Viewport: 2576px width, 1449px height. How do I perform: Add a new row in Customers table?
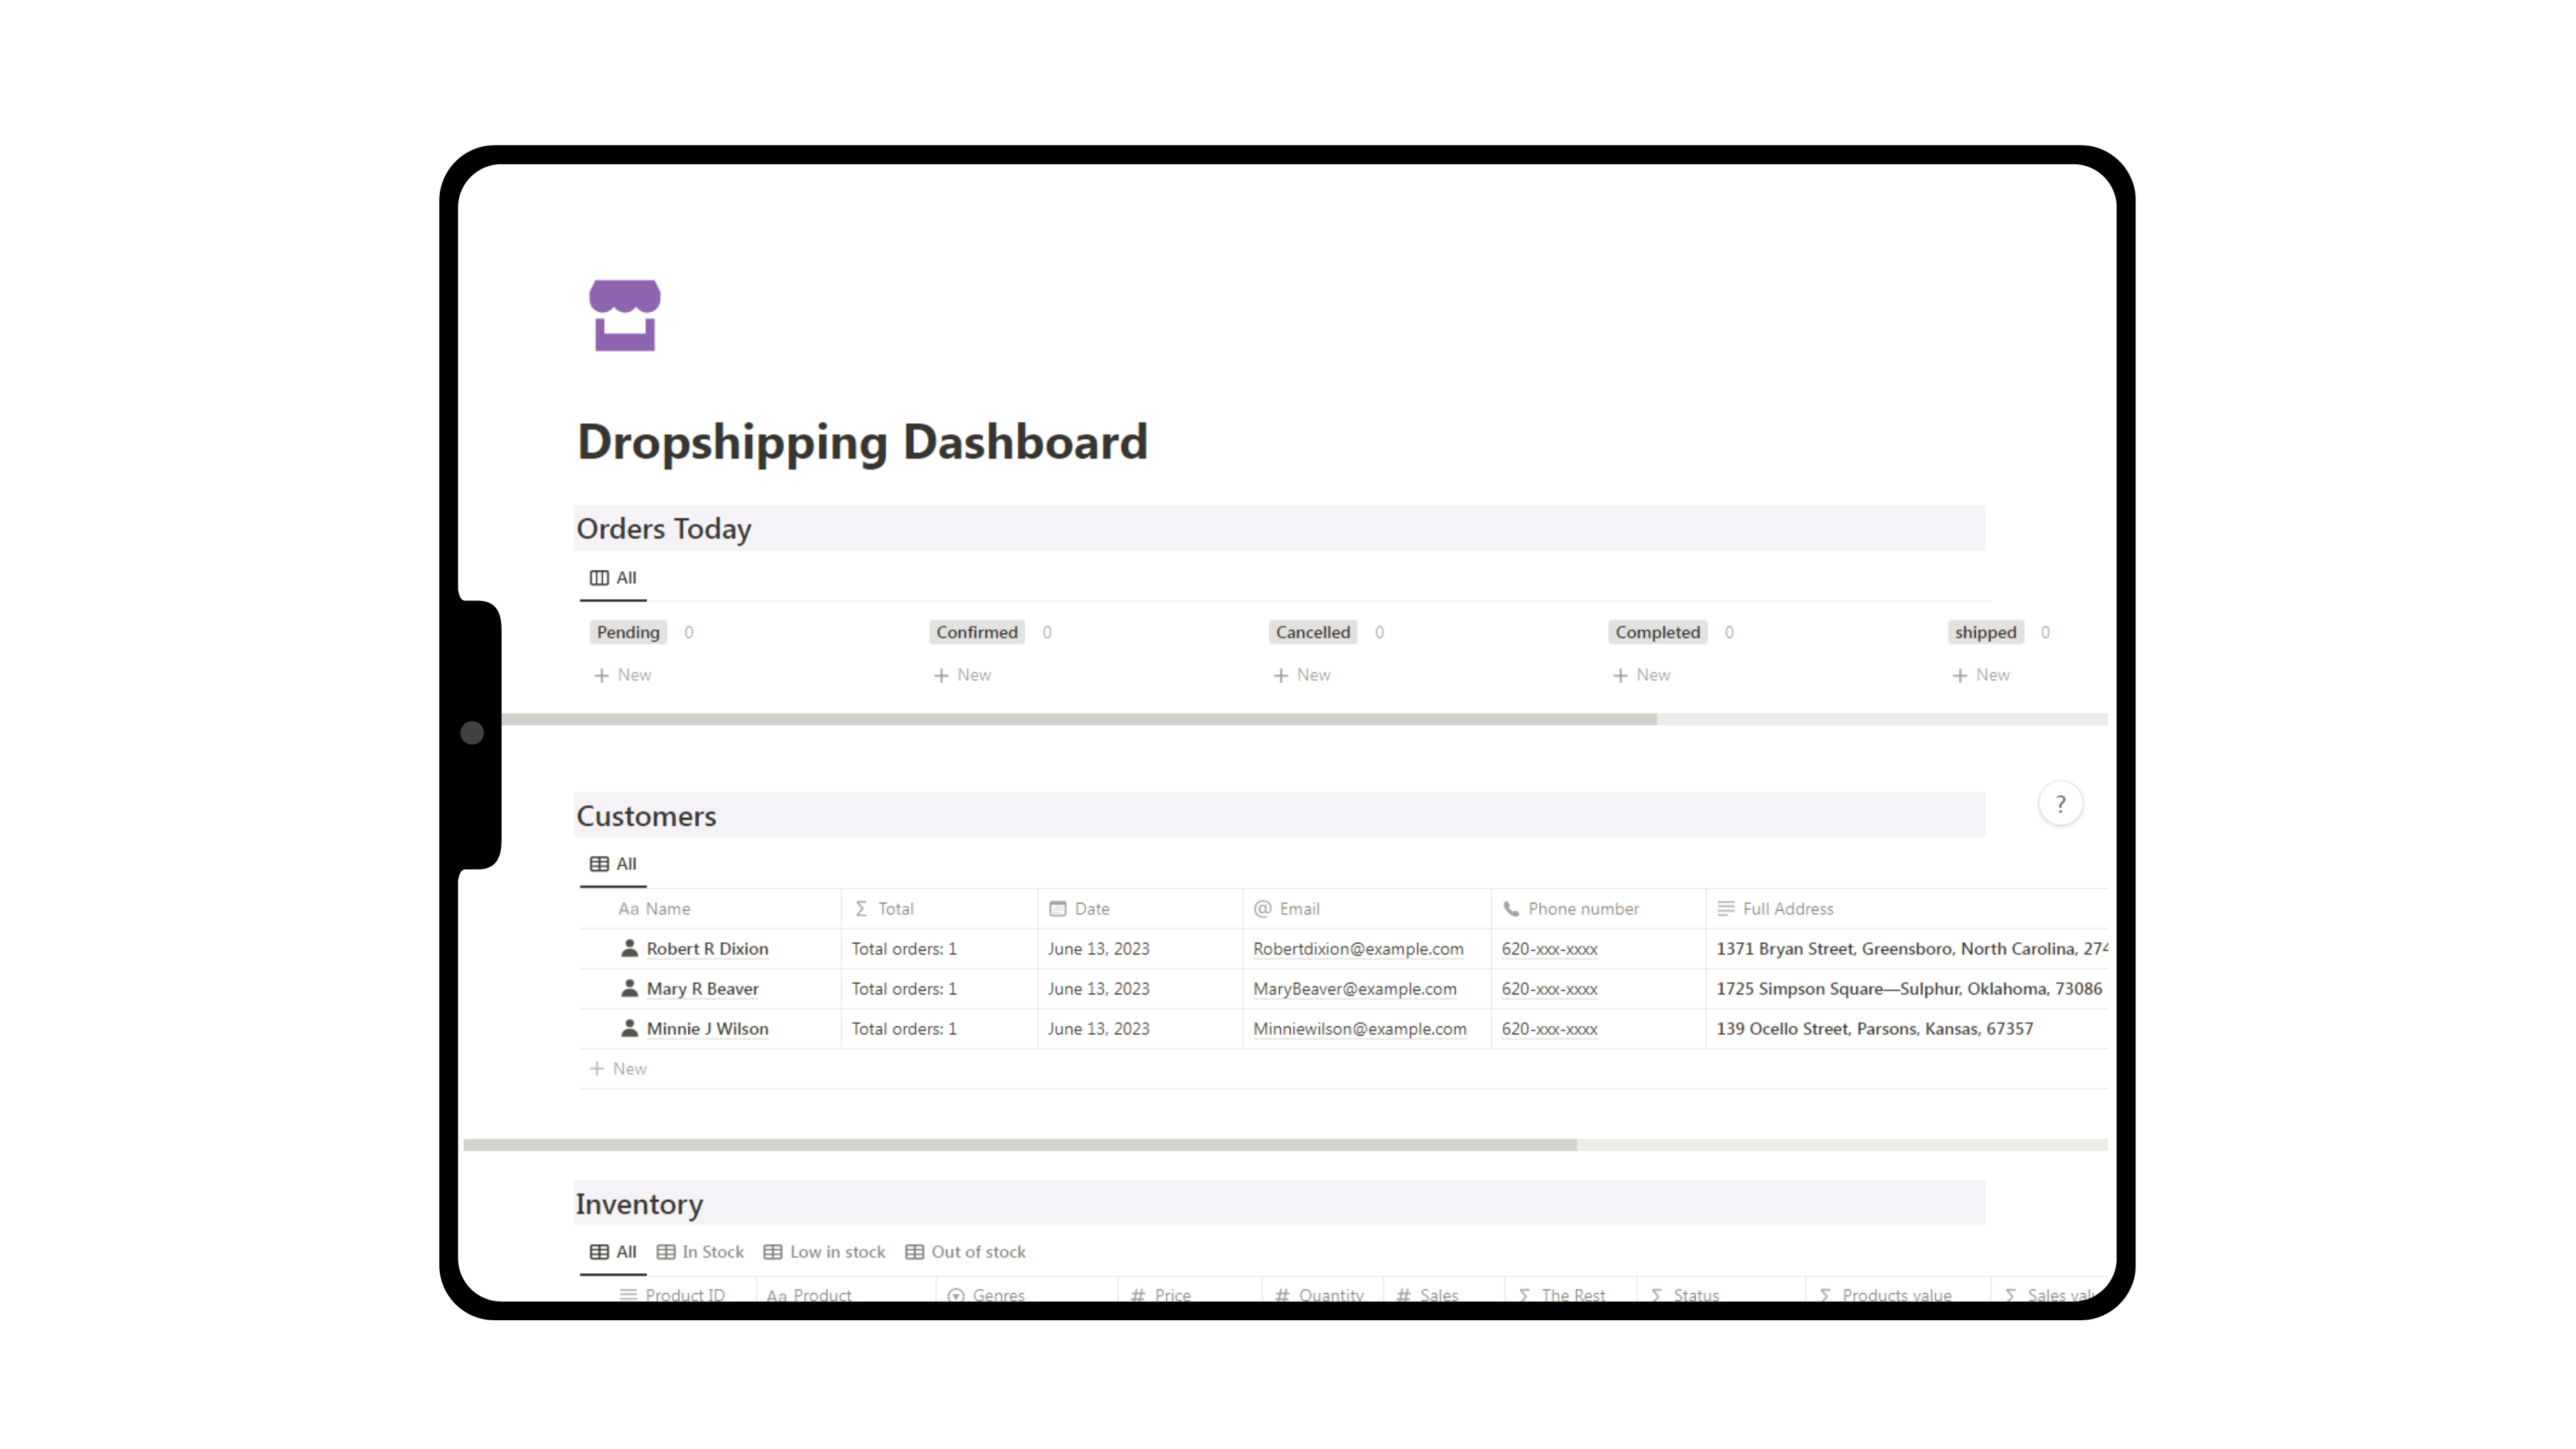tap(619, 1069)
